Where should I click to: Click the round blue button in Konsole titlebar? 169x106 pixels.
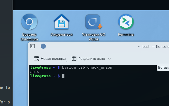click(x=43, y=46)
